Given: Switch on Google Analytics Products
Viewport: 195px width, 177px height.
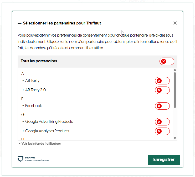Looking at the screenshot, I should [162, 131].
